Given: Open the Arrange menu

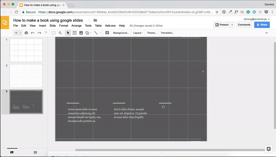Looking at the screenshot, I should click(76, 25).
